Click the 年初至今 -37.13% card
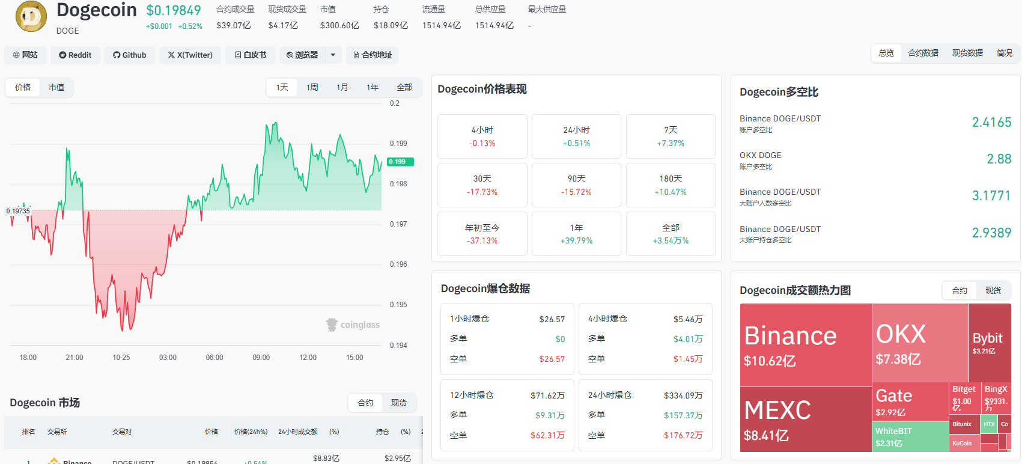 point(482,234)
